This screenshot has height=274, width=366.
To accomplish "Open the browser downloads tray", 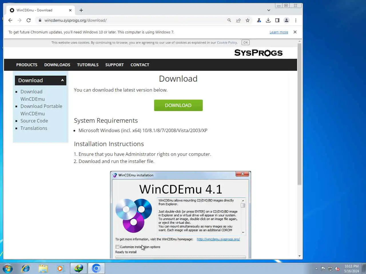I will (x=268, y=20).
